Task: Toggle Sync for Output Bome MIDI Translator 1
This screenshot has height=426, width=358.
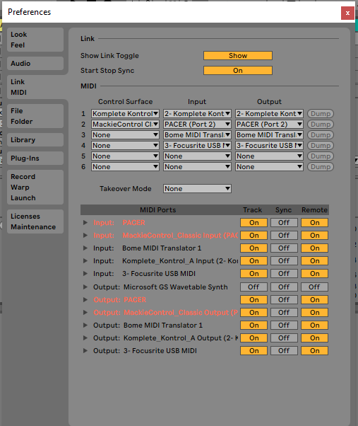Action: 284,326
